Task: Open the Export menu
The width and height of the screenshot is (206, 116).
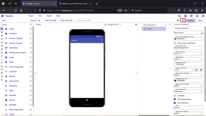Action: [49, 16]
